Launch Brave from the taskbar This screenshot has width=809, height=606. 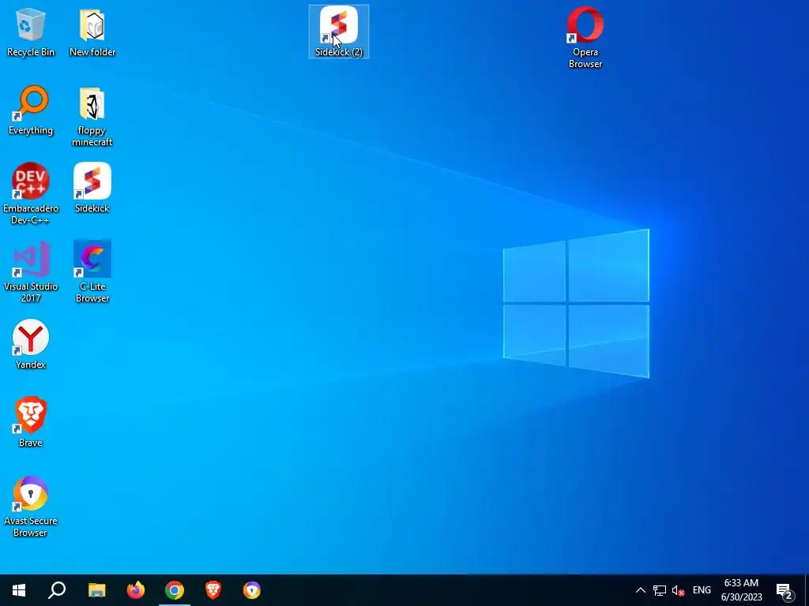tap(213, 590)
